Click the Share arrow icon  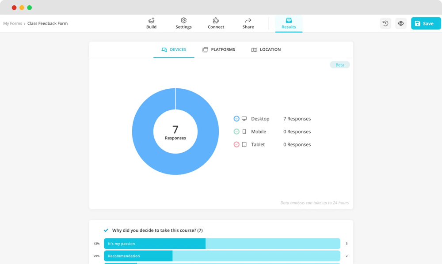[x=248, y=20]
